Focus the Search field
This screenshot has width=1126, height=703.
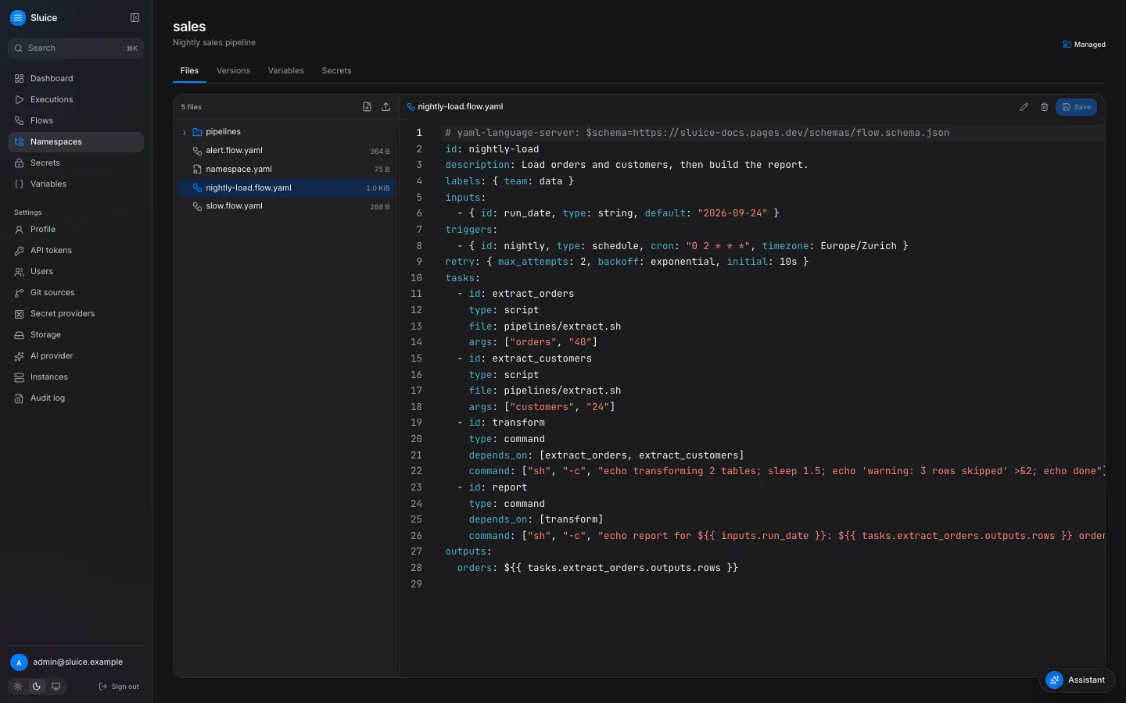76,48
